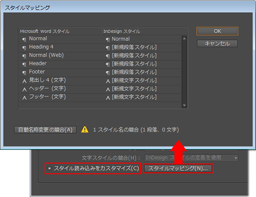The height and width of the screenshot is (197, 256).
Task: Click OK in Style Mapping dialog
Action: click(x=217, y=31)
